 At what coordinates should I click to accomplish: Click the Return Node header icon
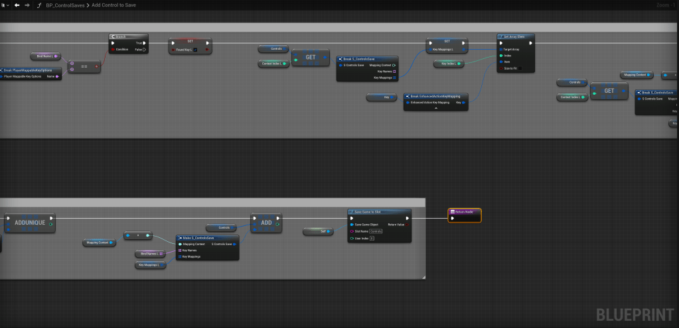coord(452,211)
